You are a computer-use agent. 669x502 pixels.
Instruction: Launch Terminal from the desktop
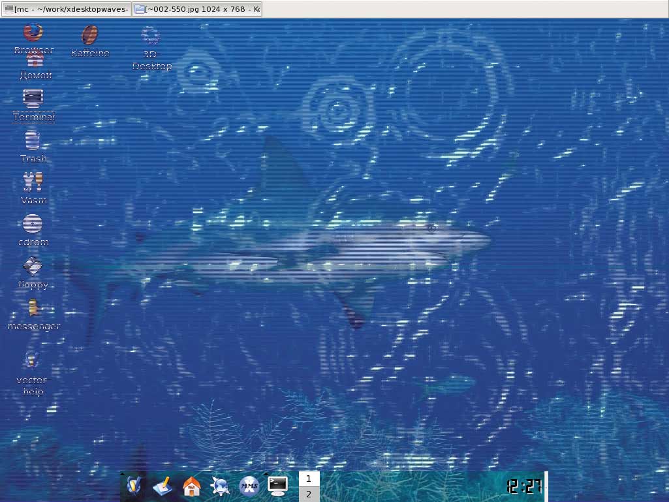(33, 99)
